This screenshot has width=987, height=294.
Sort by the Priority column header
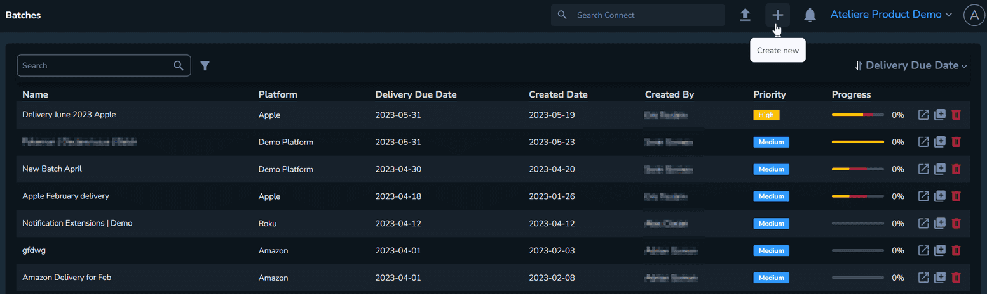pos(769,95)
